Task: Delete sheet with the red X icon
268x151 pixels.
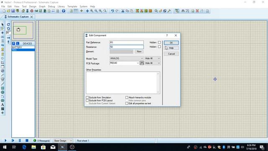Action: pyautogui.click(x=197, y=11)
